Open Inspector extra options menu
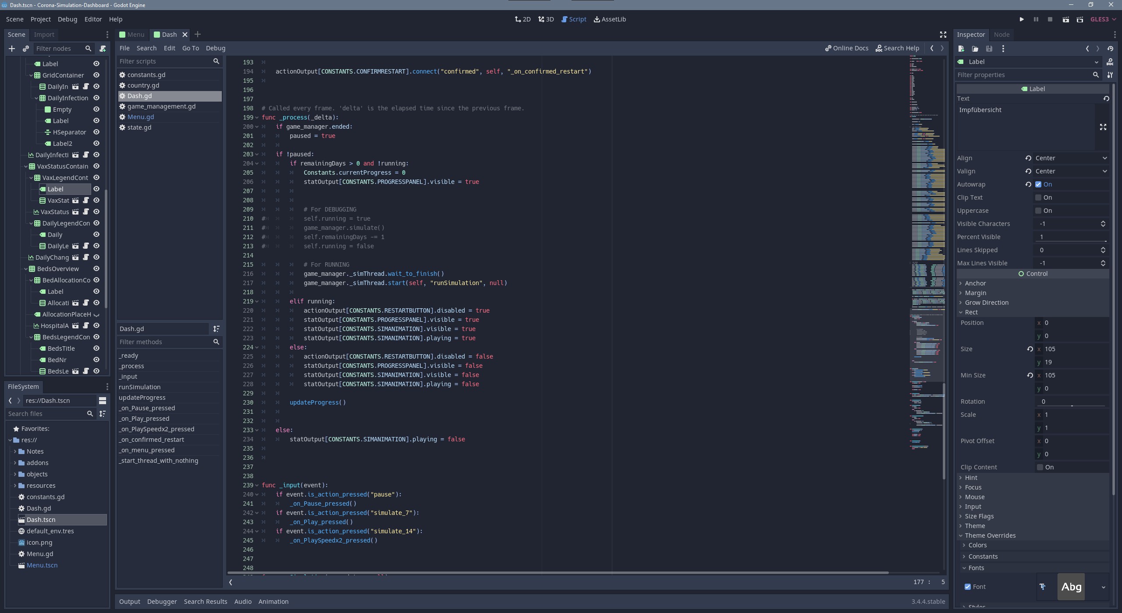Viewport: 1122px width, 613px height. [1003, 49]
